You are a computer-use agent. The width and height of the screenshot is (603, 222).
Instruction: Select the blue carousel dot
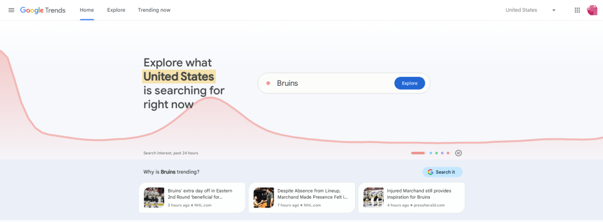tap(430, 153)
